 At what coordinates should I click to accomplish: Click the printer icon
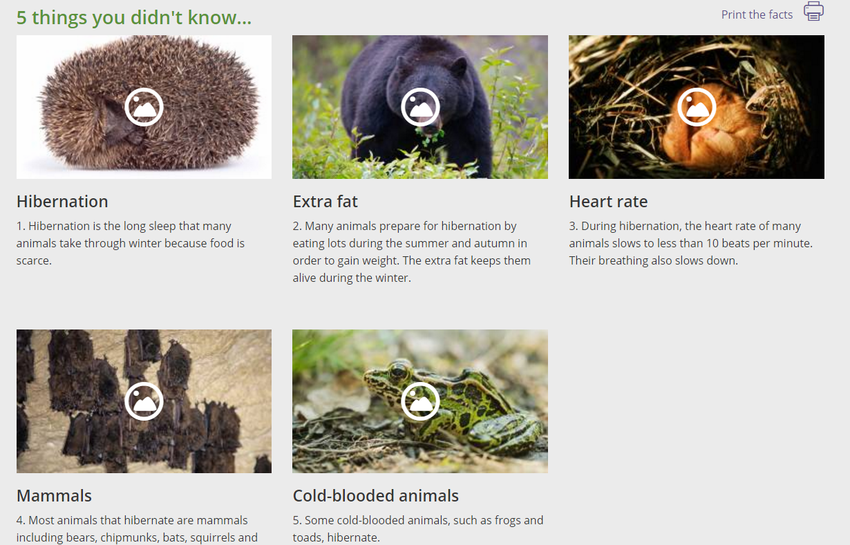(813, 12)
